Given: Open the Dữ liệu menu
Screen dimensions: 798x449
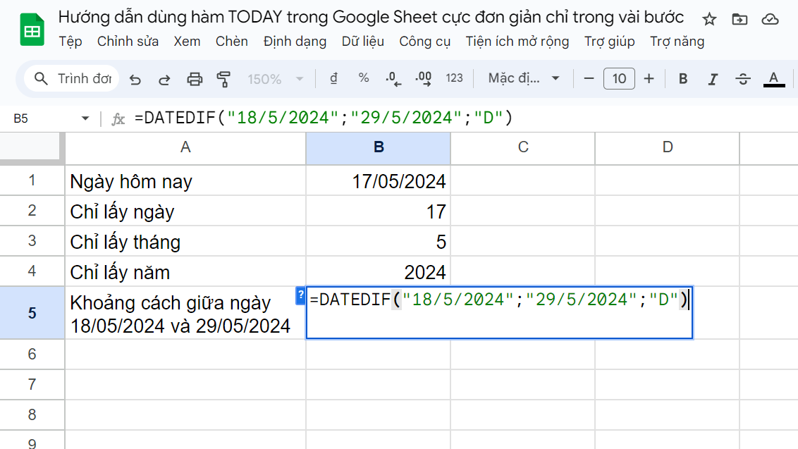Looking at the screenshot, I should [363, 42].
